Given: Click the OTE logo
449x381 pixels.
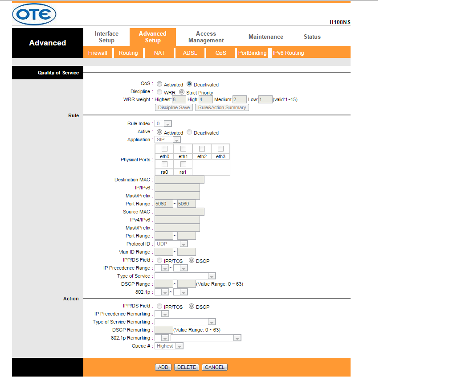Looking at the screenshot, I should coord(34,14).
